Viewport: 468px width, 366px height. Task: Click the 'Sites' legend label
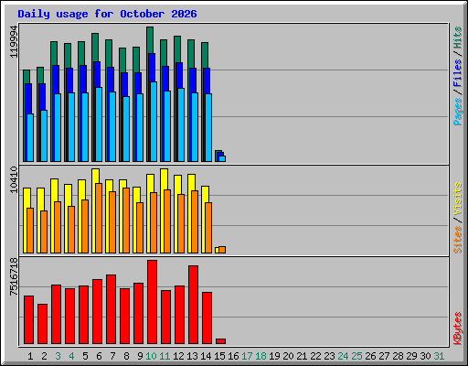[458, 240]
